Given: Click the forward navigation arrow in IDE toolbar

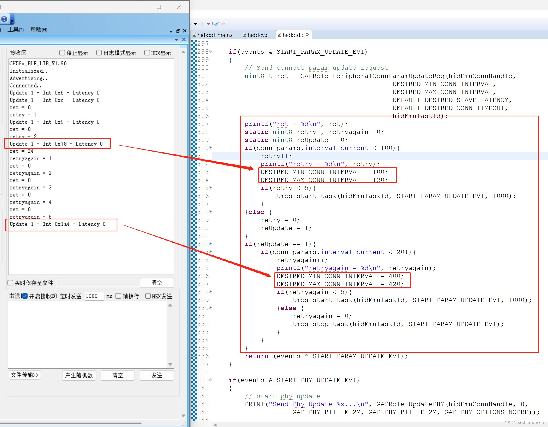Looking at the screenshot, I should 202,24.
